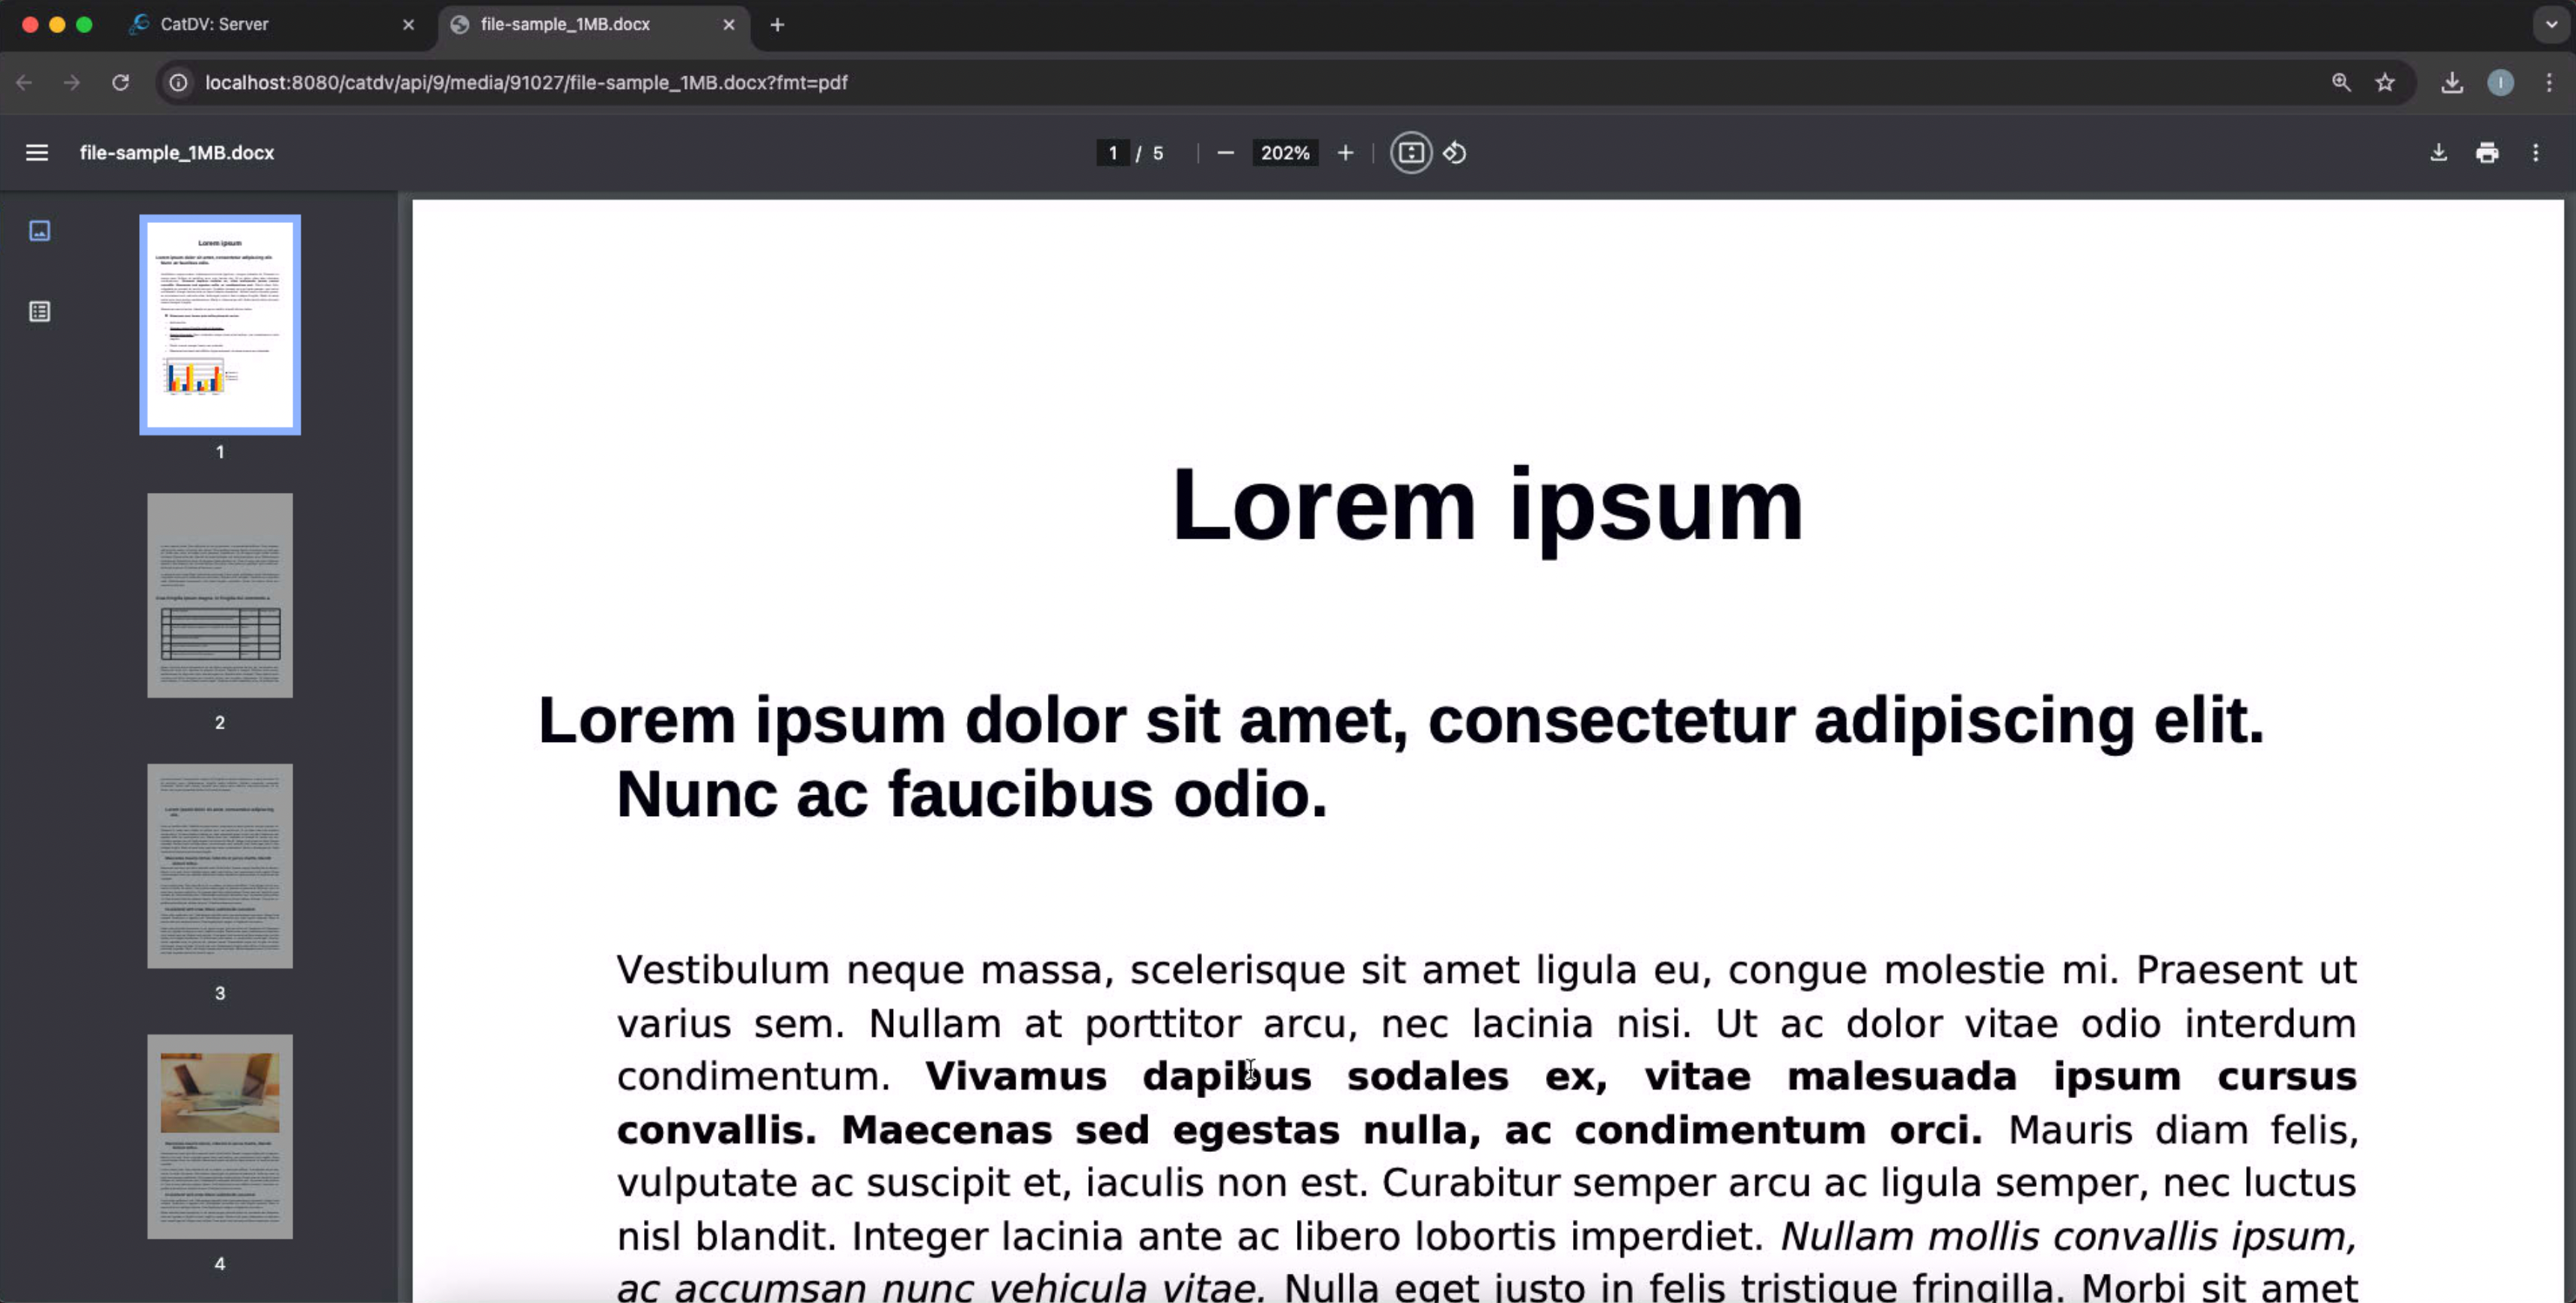Click the 202% zoom level field

tap(1285, 153)
